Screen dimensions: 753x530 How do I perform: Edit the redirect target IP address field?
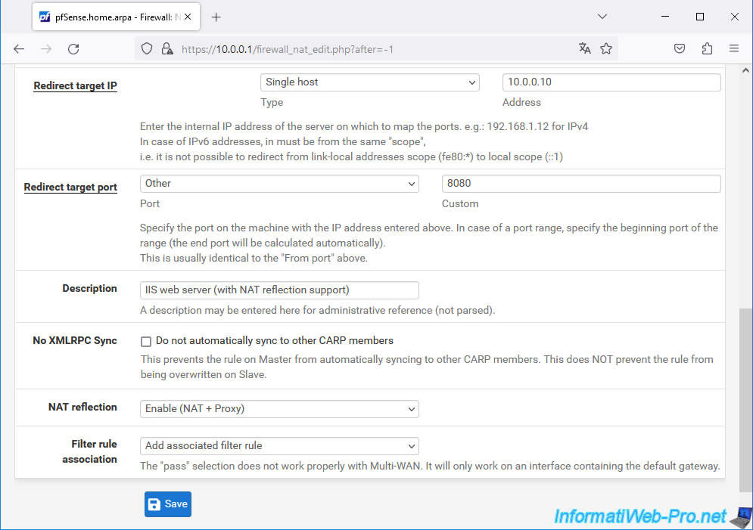[611, 82]
